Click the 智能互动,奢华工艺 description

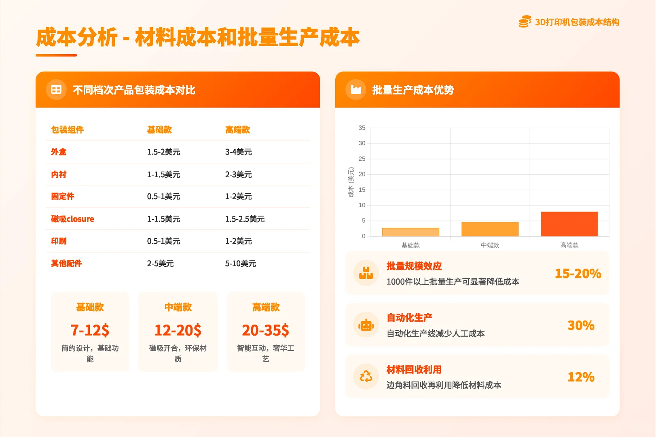pos(266,353)
